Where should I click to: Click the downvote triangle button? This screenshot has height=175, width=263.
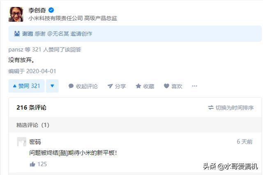(52, 86)
